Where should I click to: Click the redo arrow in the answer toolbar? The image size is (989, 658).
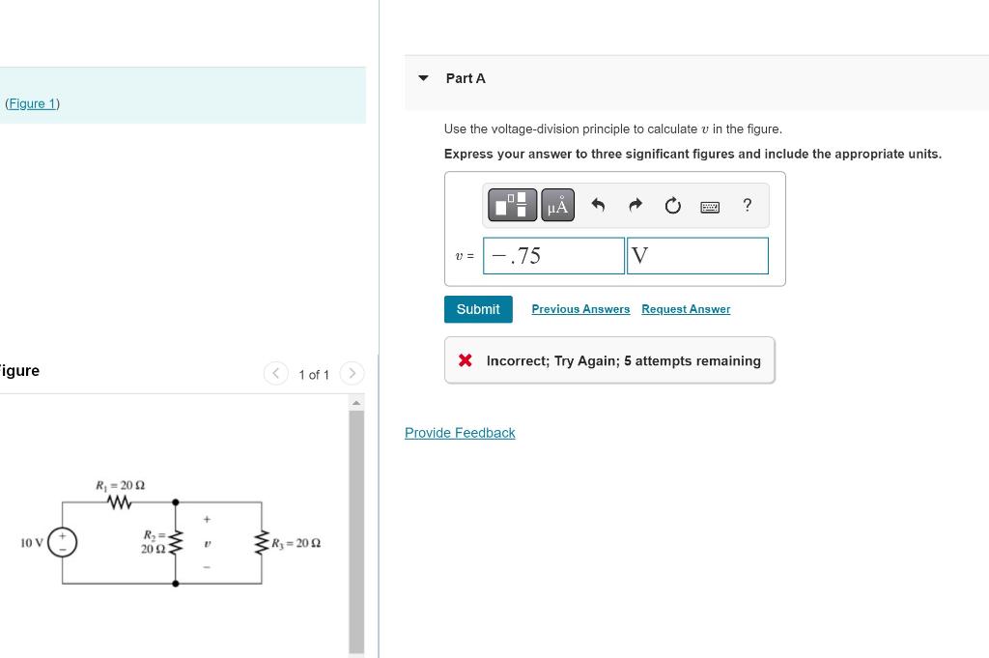(635, 204)
